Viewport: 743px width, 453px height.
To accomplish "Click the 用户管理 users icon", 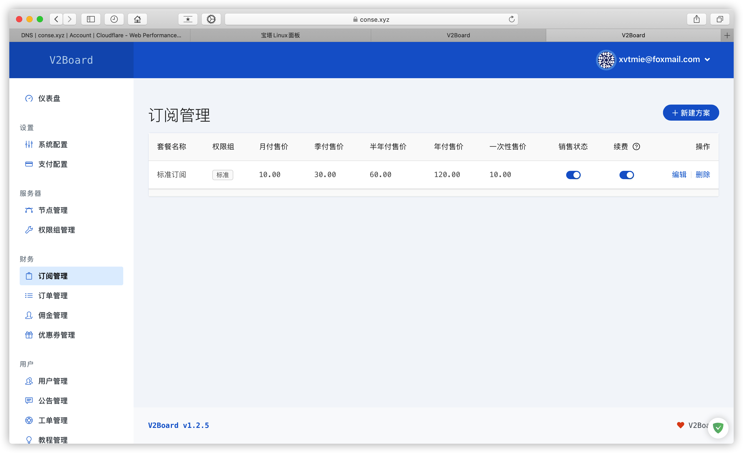I will point(29,381).
